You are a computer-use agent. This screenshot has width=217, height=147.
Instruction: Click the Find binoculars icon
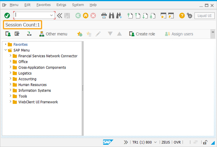coord(112,16)
